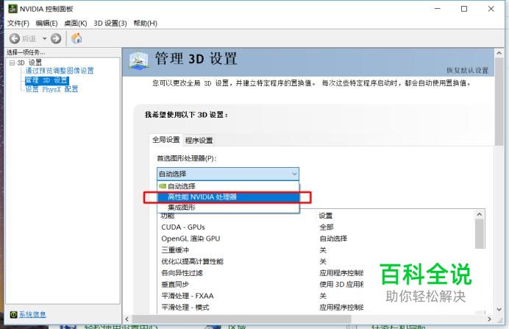The height and width of the screenshot is (329, 509).
Task: Switch to the 全局设置 tab
Action: click(166, 140)
